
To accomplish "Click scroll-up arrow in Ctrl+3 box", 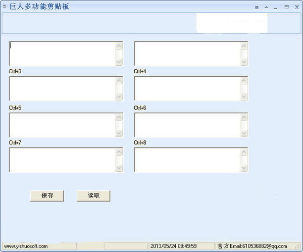I will point(119,80).
